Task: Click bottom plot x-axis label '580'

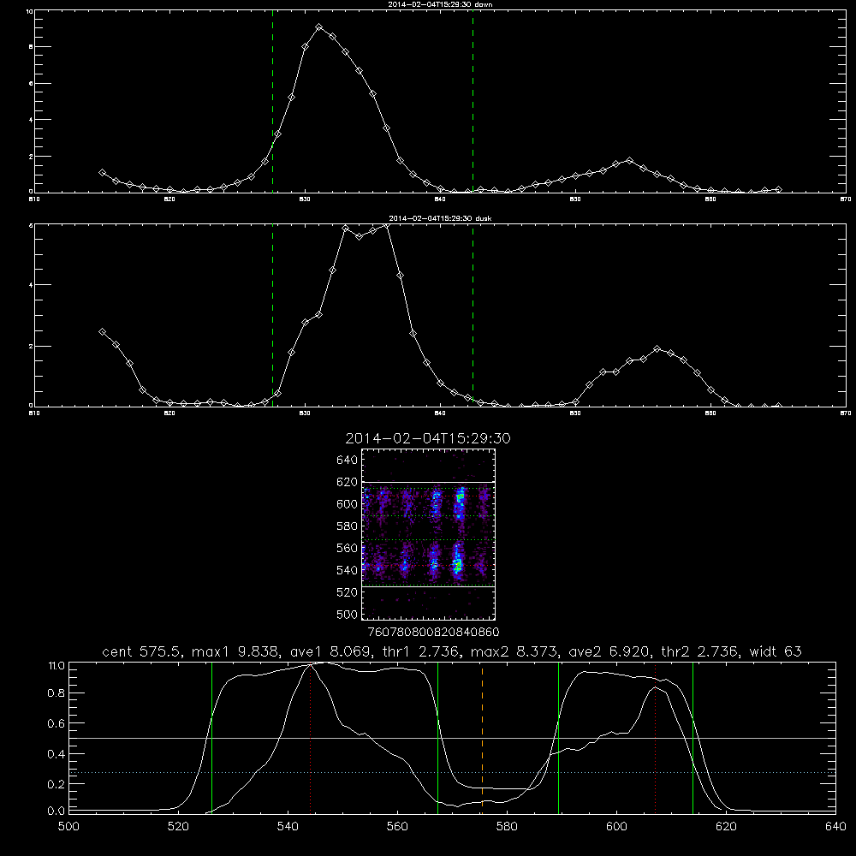Action: point(507,827)
